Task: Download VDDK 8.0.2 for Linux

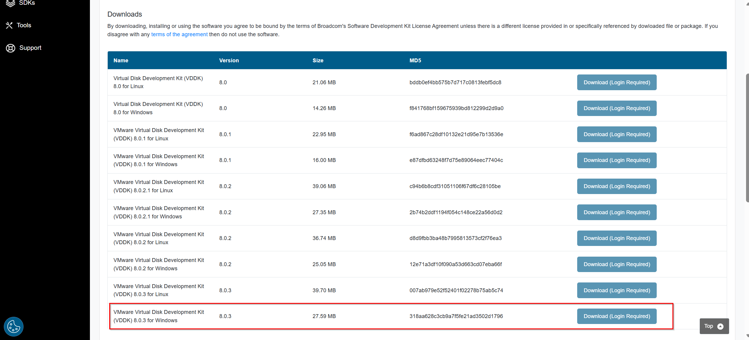Action: point(617,238)
